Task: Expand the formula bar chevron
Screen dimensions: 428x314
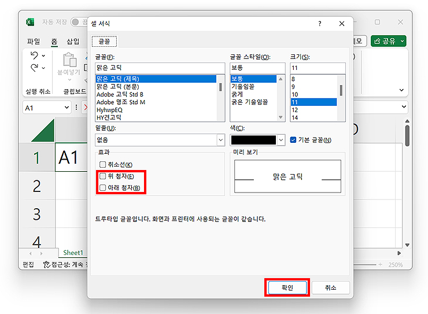Action: [x=404, y=106]
